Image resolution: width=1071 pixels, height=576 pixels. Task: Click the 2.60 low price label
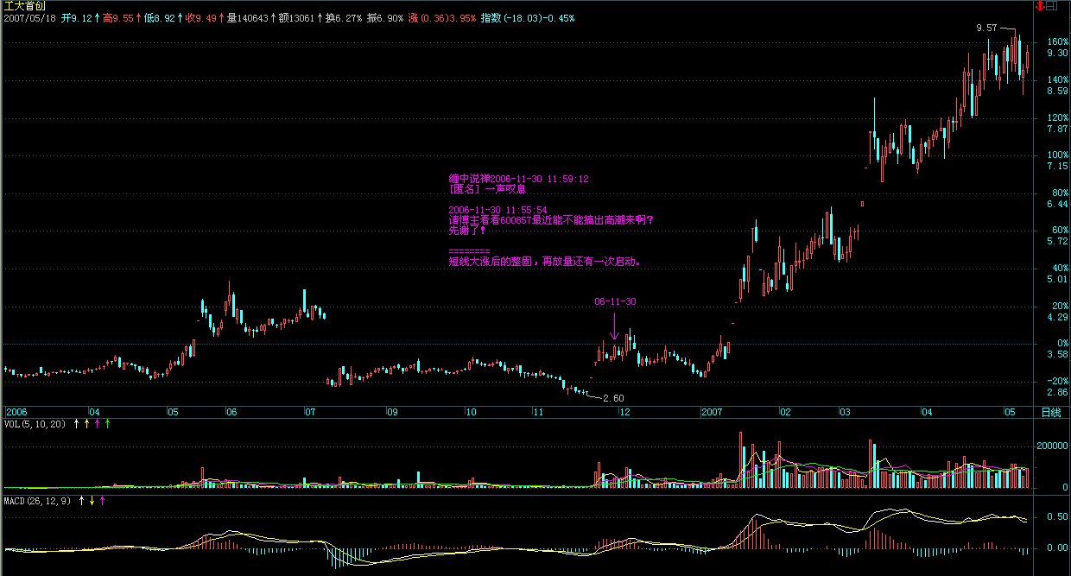tap(613, 398)
